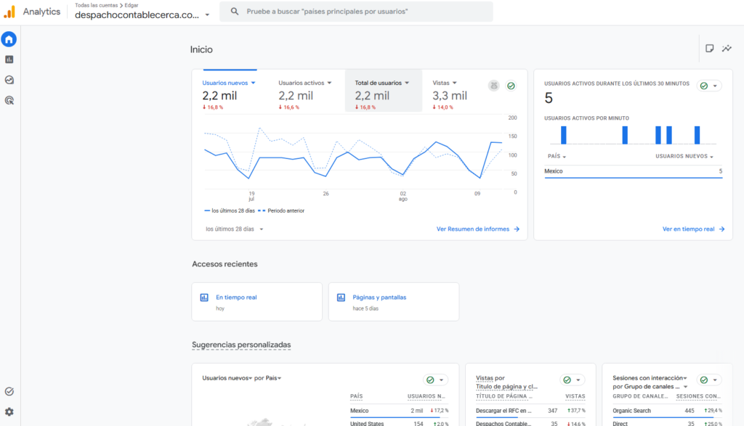Click the Periodo anterior legend entry
The width and height of the screenshot is (744, 426).
281,211
